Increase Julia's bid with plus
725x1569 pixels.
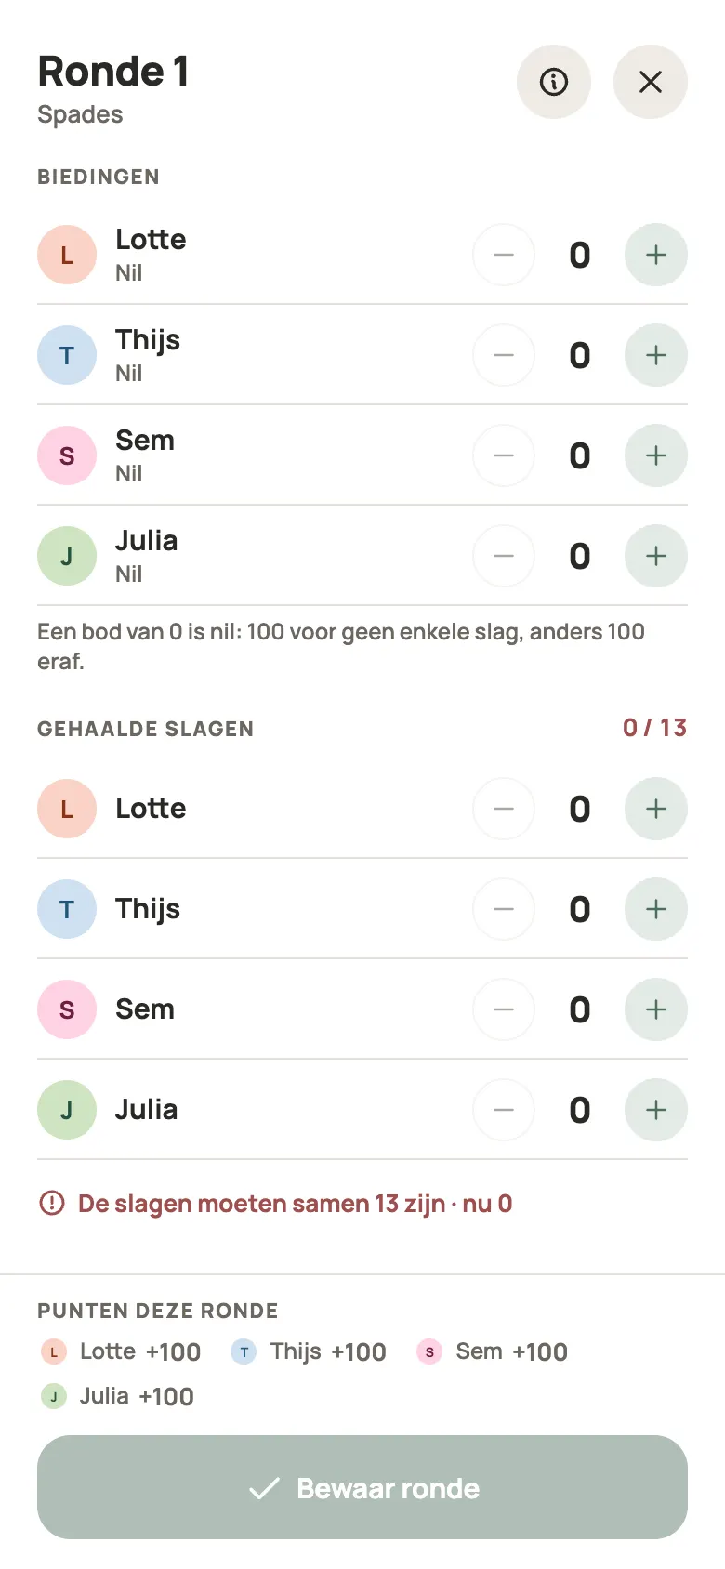(x=656, y=556)
